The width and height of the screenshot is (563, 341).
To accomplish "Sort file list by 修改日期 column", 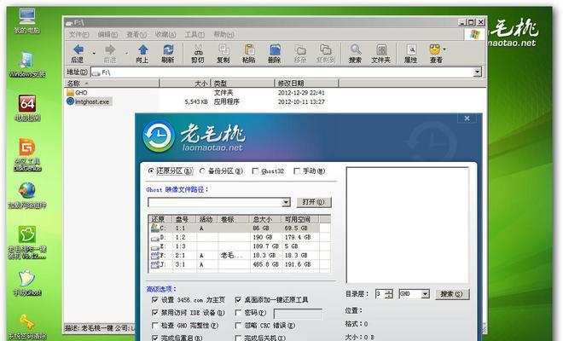I will tap(306, 84).
